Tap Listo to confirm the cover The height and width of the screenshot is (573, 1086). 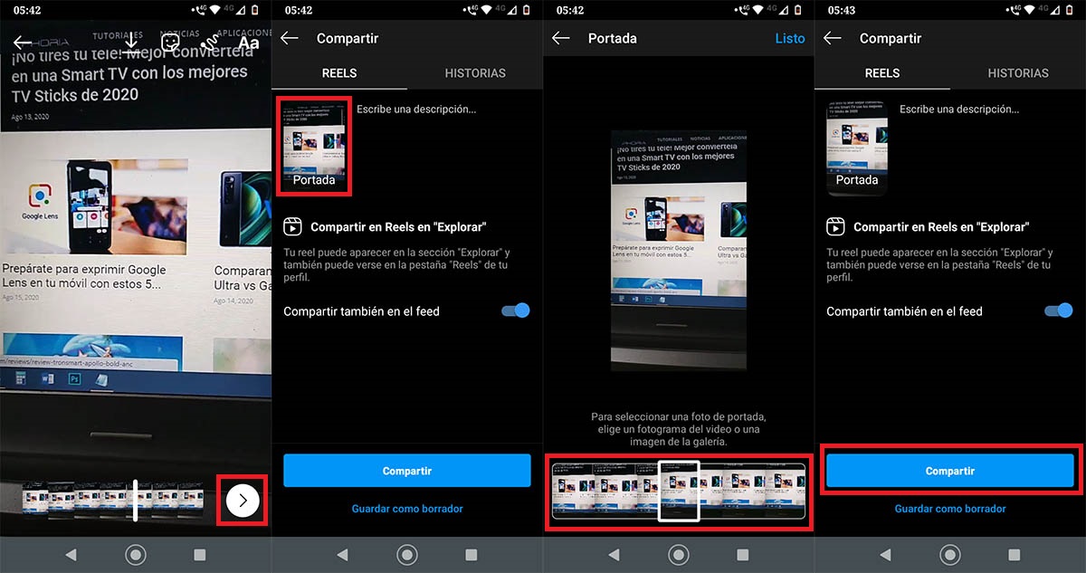tap(789, 38)
